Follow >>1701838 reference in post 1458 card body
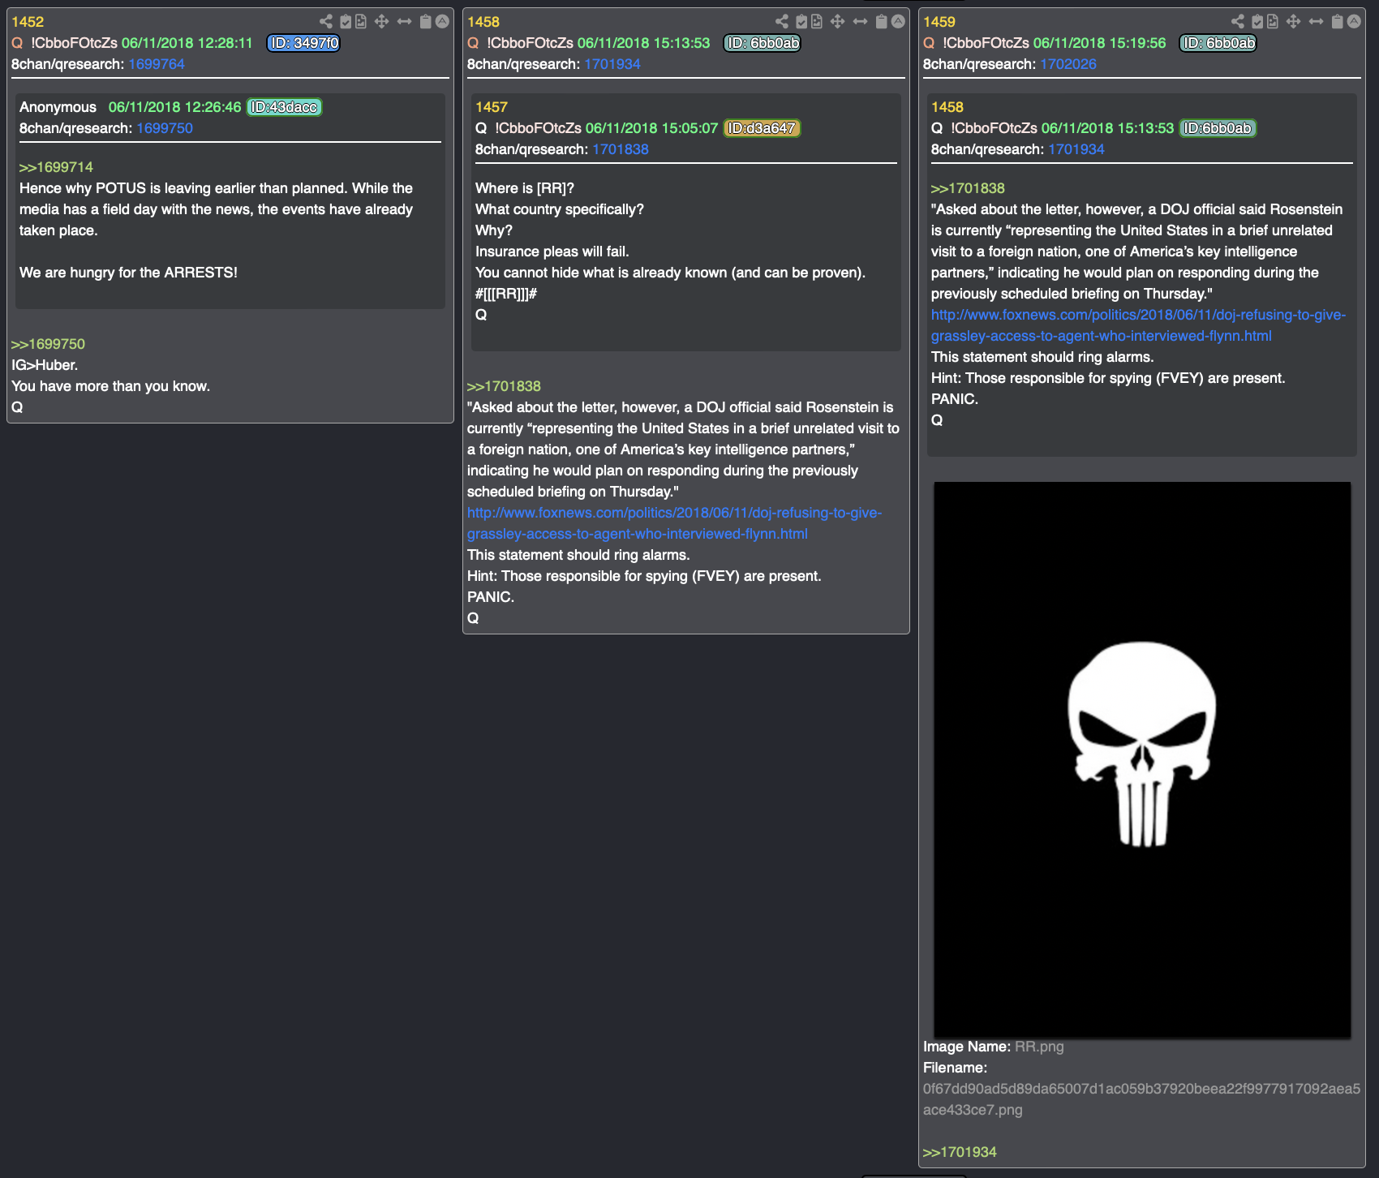This screenshot has height=1178, width=1379. click(504, 386)
